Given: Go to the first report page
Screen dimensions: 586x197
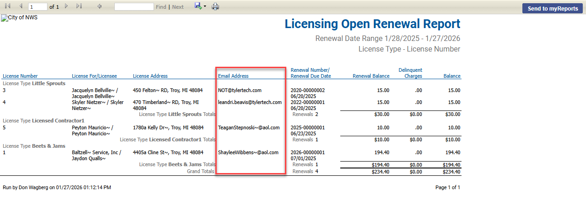Looking at the screenshot, I should (x=7, y=6).
